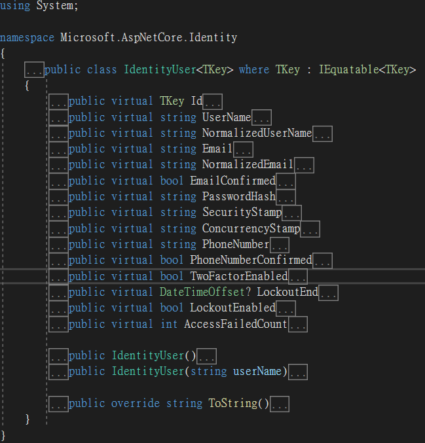Click the 'TKey' type of Id property
This screenshot has height=443, width=425.
(172, 101)
